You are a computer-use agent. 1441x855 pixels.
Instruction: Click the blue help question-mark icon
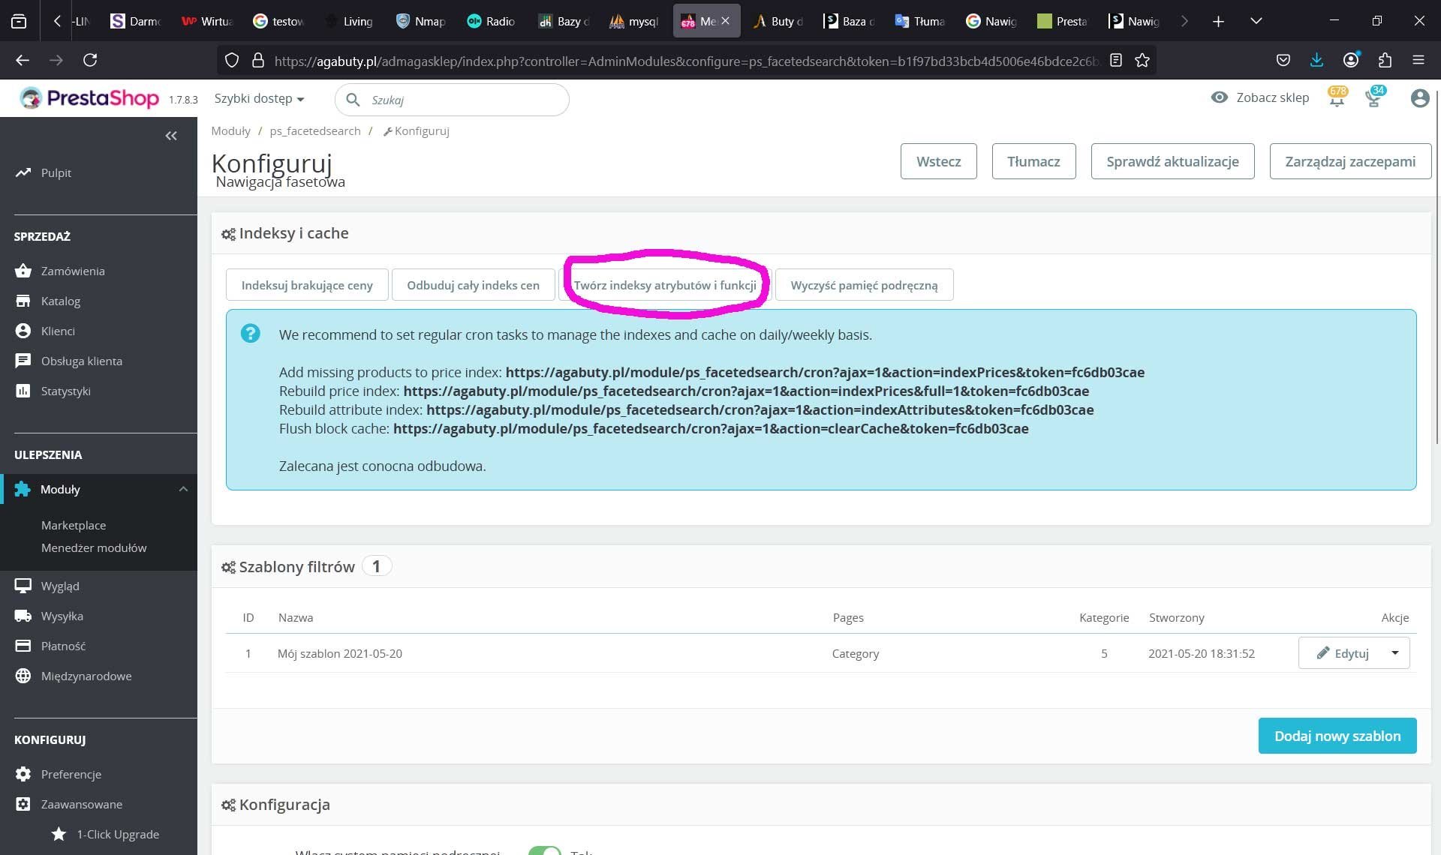[251, 334]
